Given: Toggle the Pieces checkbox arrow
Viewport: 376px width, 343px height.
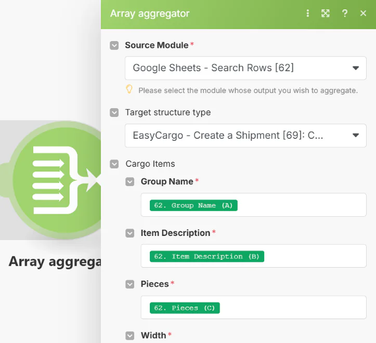Looking at the screenshot, I should [x=129, y=284].
